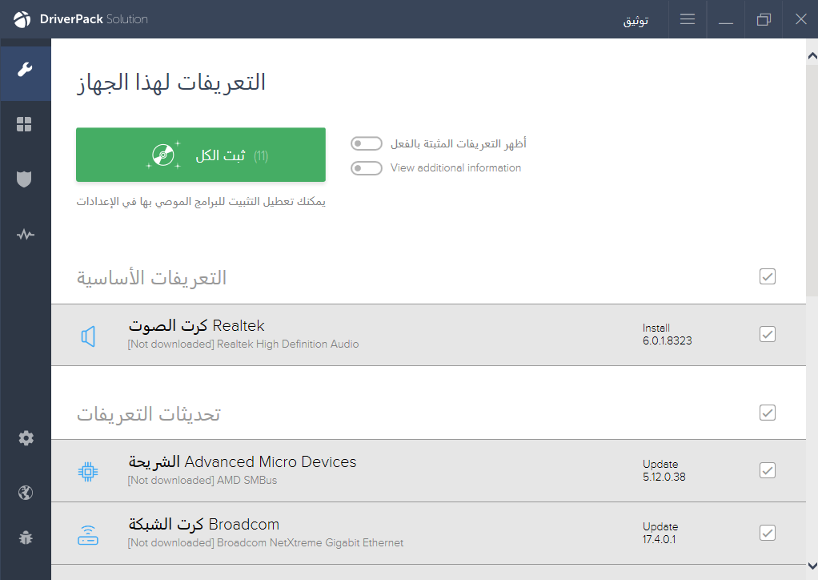The height and width of the screenshot is (580, 818).
Task: Click Realtek High Definition Audio text
Action: 288,344
